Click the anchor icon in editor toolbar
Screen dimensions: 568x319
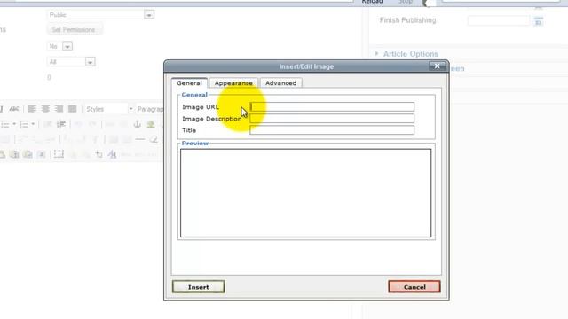pos(138,124)
